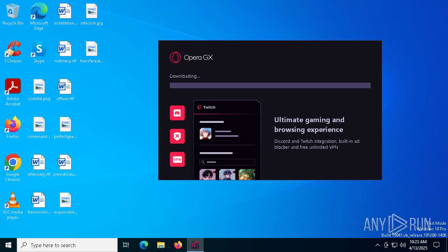Select the Skype desktop shortcut
This screenshot has height=252, width=448.
(x=39, y=52)
